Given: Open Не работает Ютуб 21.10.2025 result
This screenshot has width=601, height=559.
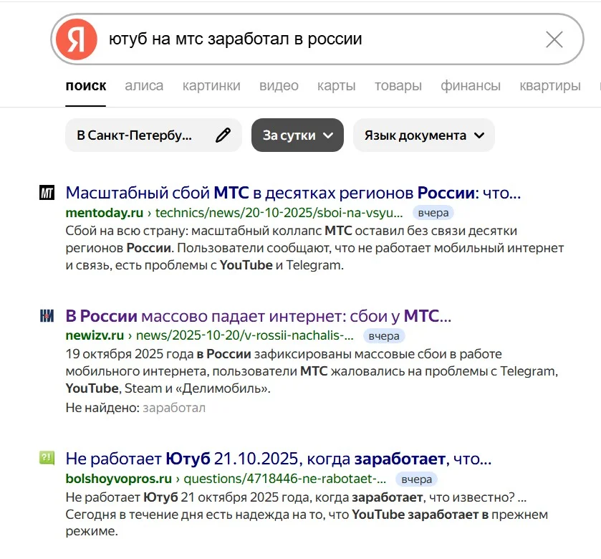Looking at the screenshot, I should click(278, 459).
